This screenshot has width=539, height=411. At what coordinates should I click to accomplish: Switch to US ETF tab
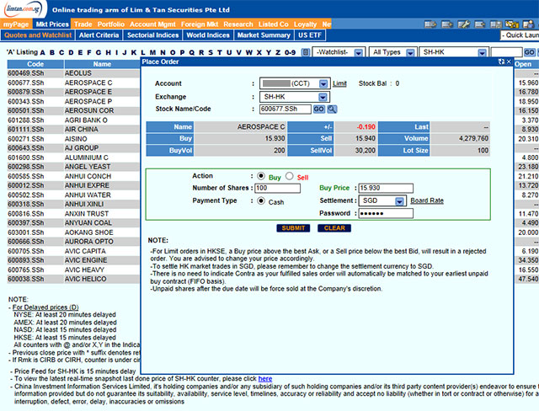[x=310, y=35]
